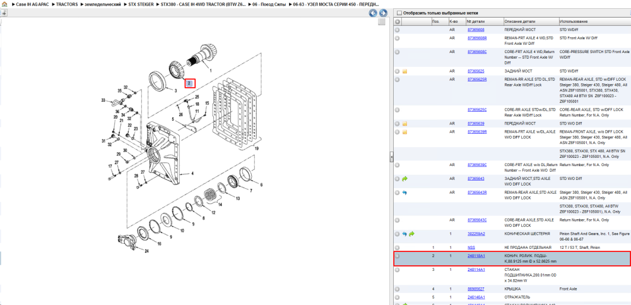Open the NSS part link
This screenshot has width=631, height=305.
click(471, 248)
